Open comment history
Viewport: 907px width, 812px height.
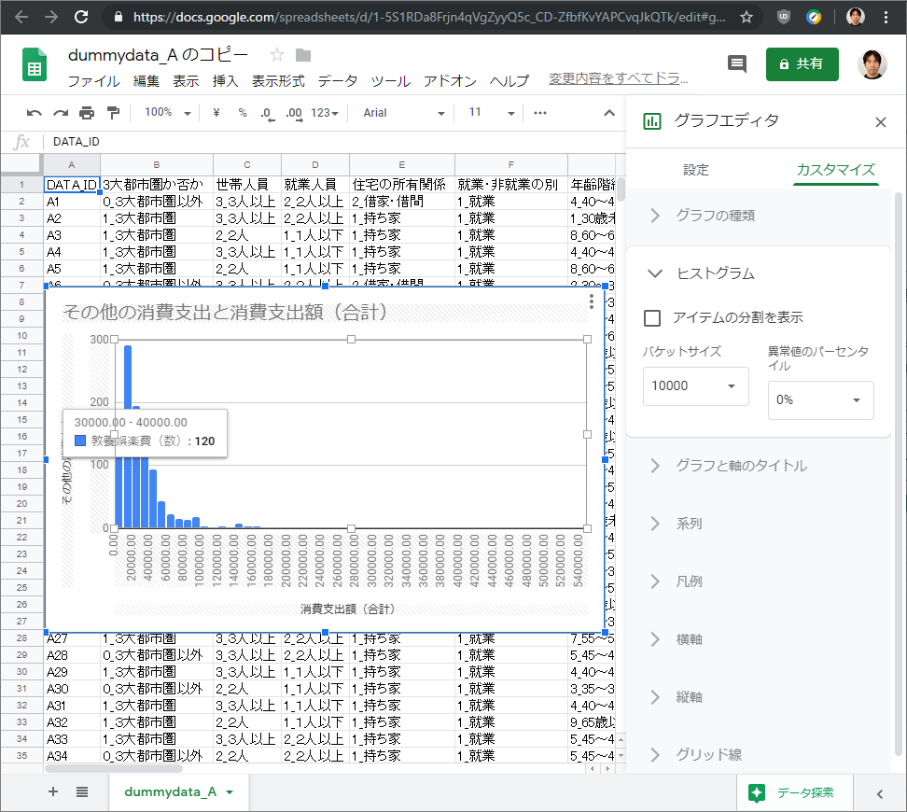(x=736, y=63)
